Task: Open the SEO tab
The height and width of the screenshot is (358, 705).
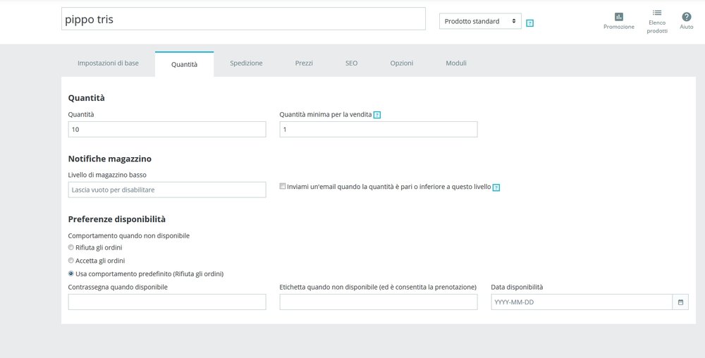Action: click(351, 63)
